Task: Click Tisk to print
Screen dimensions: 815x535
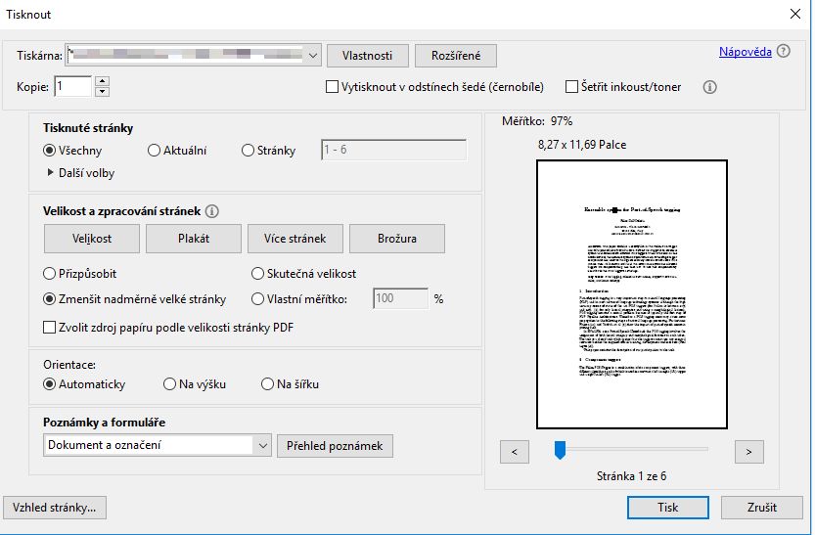Action: coord(668,508)
